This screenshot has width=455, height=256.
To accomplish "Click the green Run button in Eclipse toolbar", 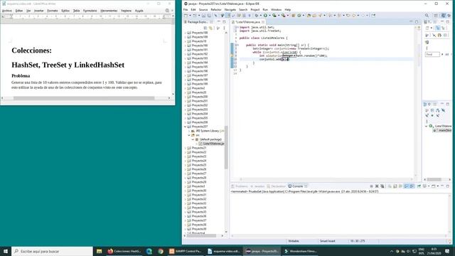I will (265, 16).
